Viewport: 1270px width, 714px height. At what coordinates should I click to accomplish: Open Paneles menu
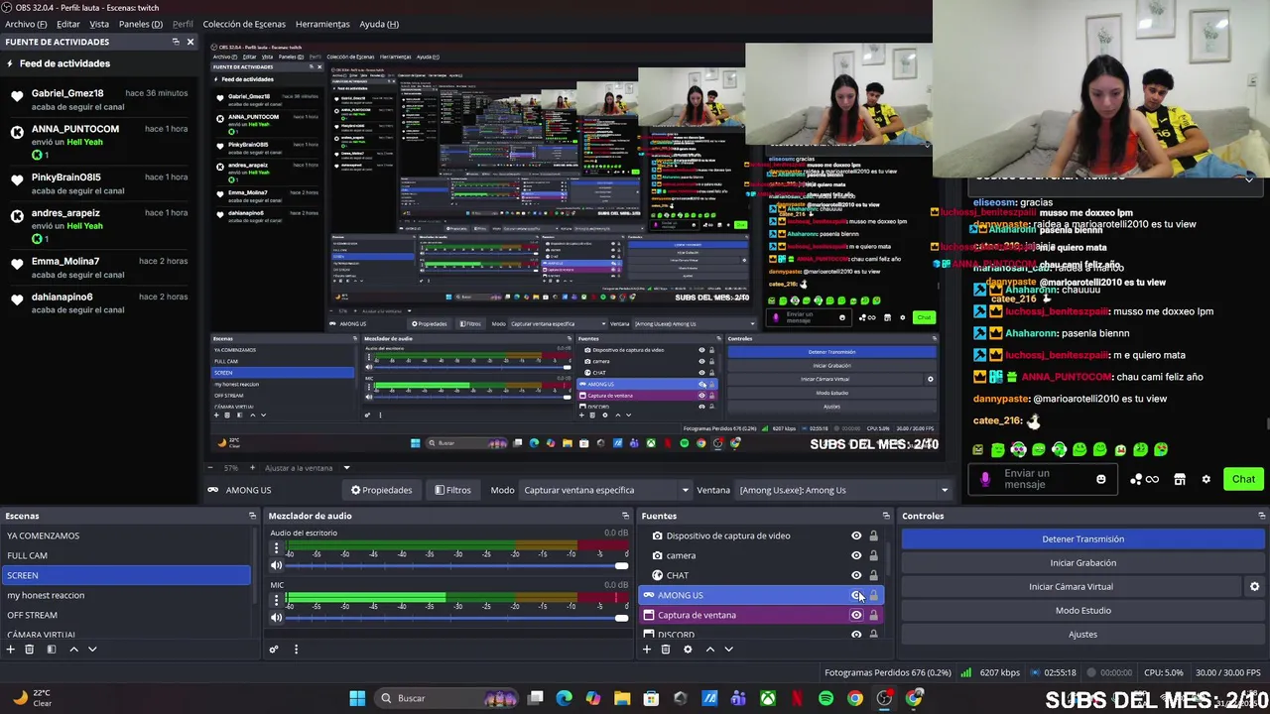click(141, 24)
